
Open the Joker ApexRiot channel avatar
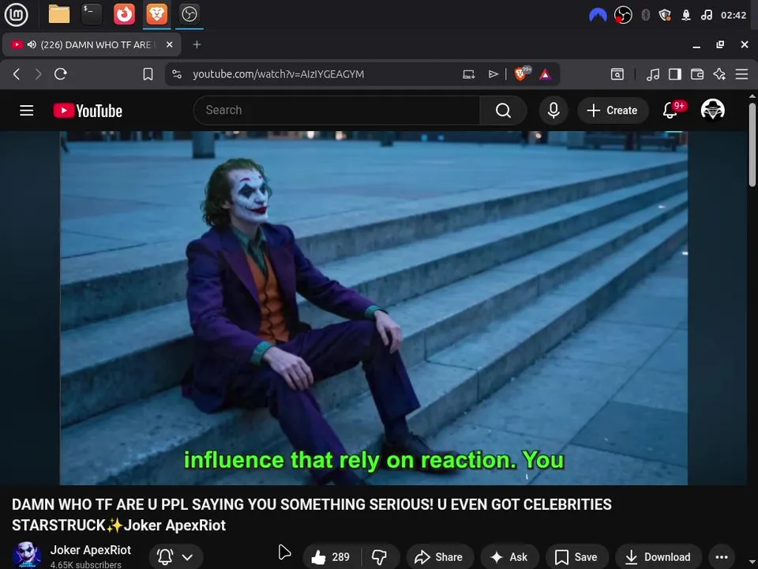pos(26,555)
